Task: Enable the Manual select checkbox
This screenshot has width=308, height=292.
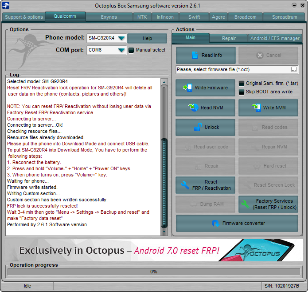Action: (x=131, y=50)
